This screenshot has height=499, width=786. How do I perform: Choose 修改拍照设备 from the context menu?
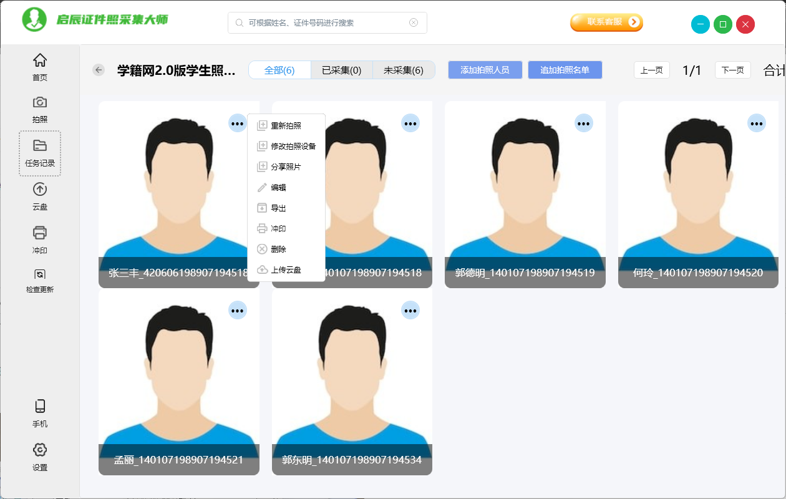(x=286, y=146)
